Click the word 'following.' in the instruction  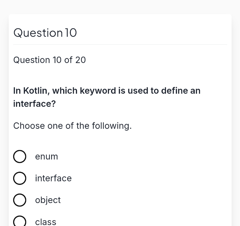click(x=112, y=126)
